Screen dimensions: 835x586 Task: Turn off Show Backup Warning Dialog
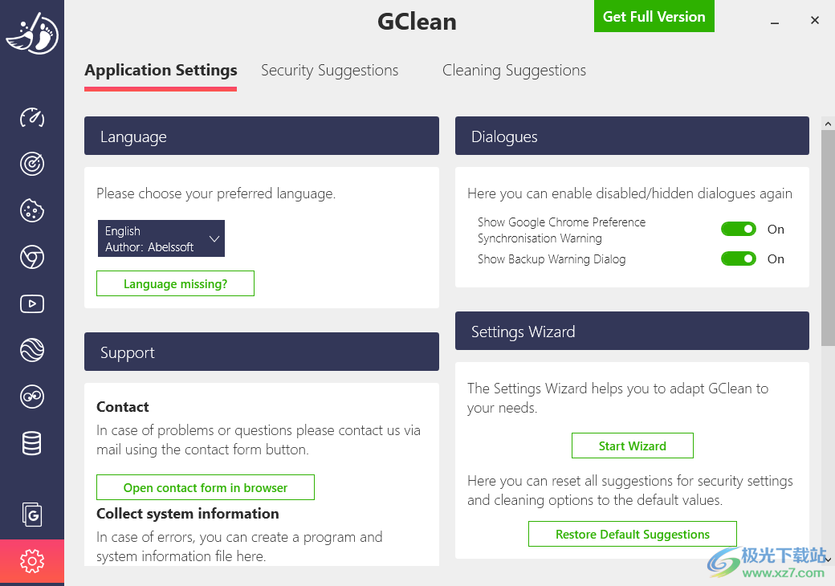click(738, 258)
